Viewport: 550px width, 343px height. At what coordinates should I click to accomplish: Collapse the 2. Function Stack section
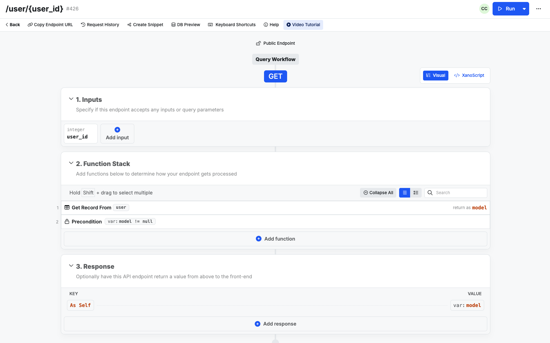click(x=71, y=163)
